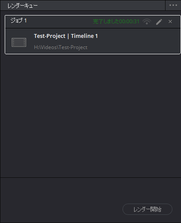Click the Job 1 card header bar

pos(92,22)
